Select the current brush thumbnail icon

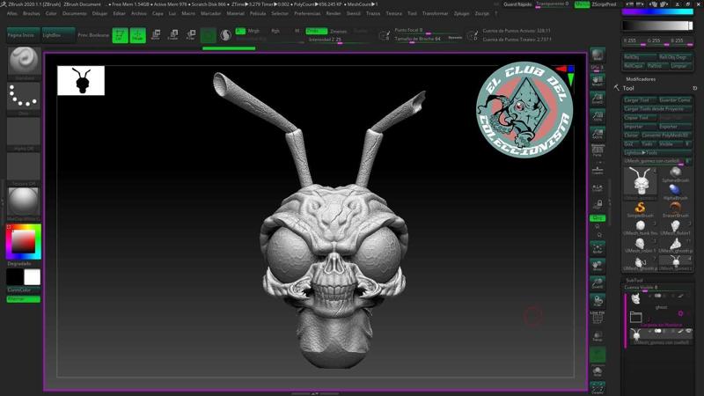click(x=25, y=61)
